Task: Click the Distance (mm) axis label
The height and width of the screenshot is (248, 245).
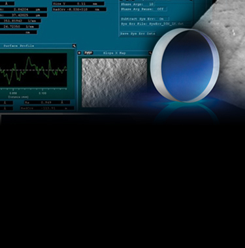Action: point(18,97)
